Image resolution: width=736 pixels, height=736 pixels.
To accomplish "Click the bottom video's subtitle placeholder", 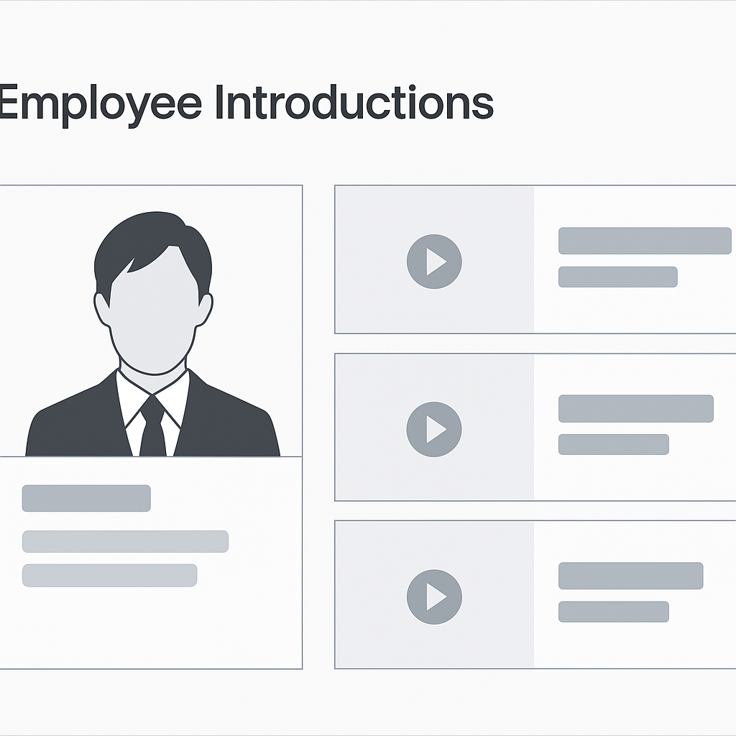I will pyautogui.click(x=613, y=612).
